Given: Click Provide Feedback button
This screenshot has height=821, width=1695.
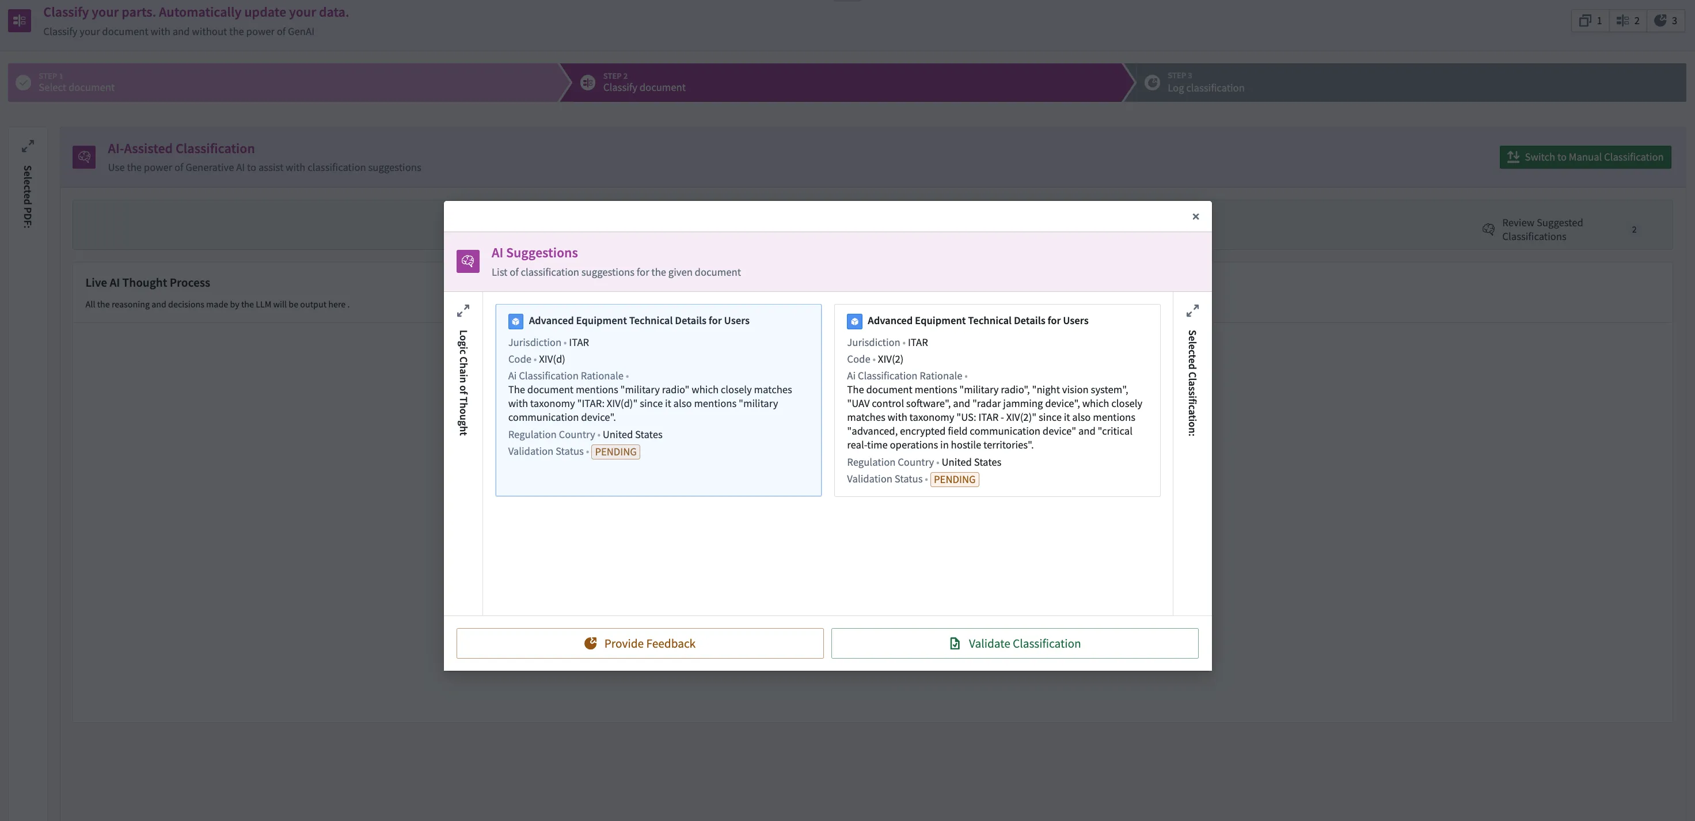Looking at the screenshot, I should pyautogui.click(x=640, y=643).
